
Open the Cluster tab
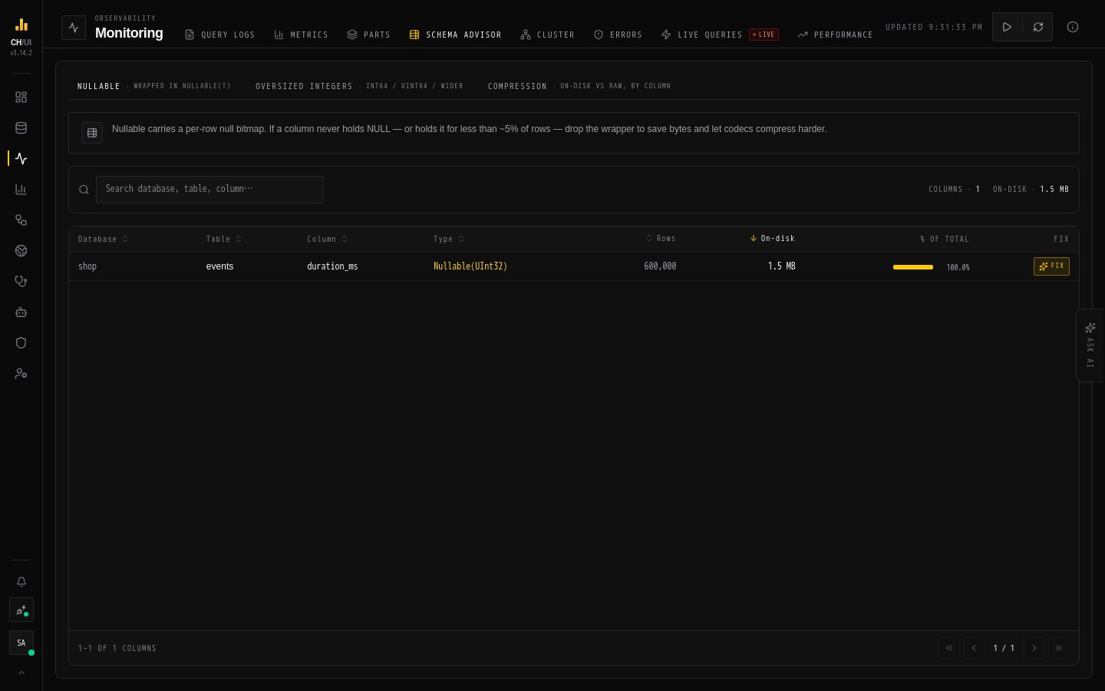pyautogui.click(x=547, y=35)
